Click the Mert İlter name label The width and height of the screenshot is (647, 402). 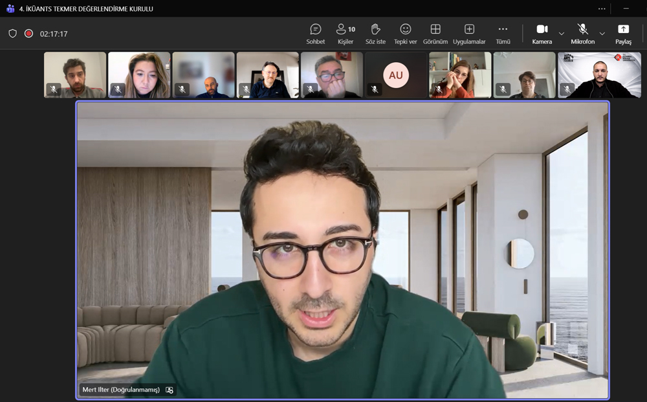(x=121, y=390)
